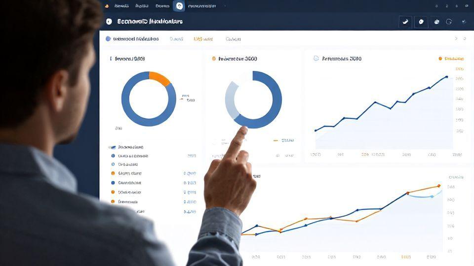
Task: Expand using right chevron in the tab row
Action: pos(456,38)
